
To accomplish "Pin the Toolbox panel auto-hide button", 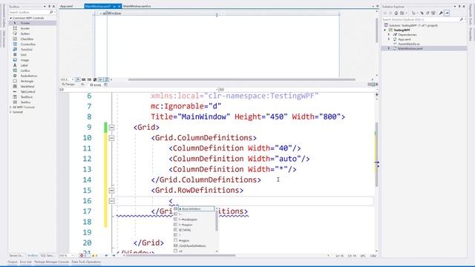I will click(50, 7).
